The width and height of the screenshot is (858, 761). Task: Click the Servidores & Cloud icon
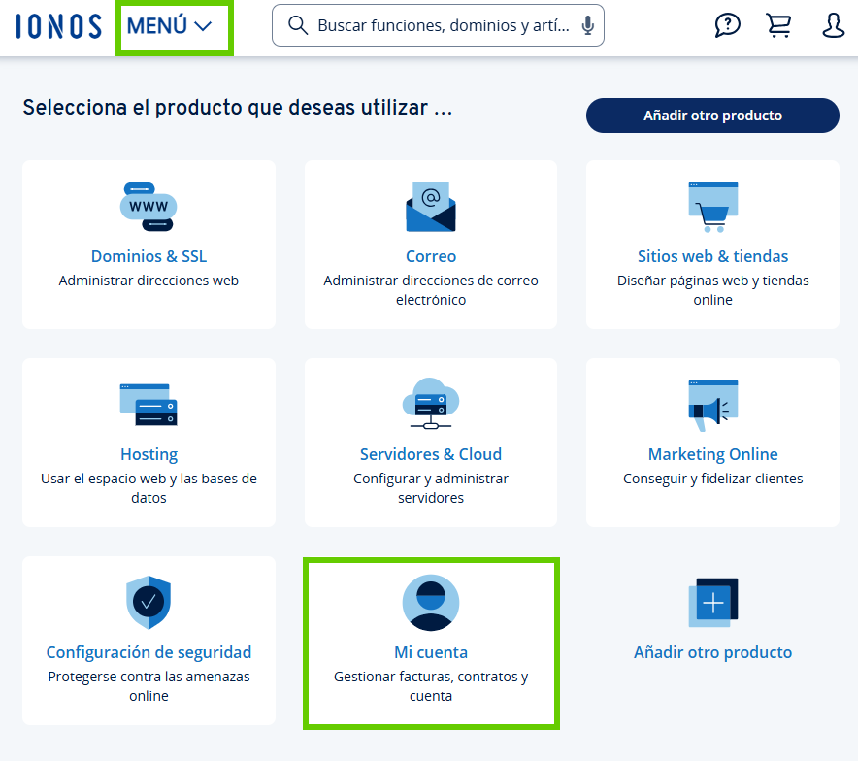[x=431, y=404]
